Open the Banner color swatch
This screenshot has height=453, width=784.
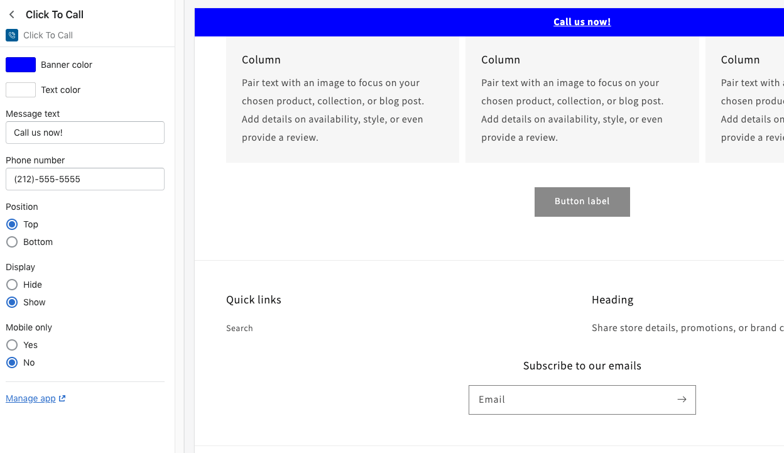coord(20,64)
